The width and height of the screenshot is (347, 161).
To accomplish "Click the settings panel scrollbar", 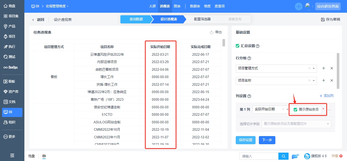I will (x=338, y=71).
